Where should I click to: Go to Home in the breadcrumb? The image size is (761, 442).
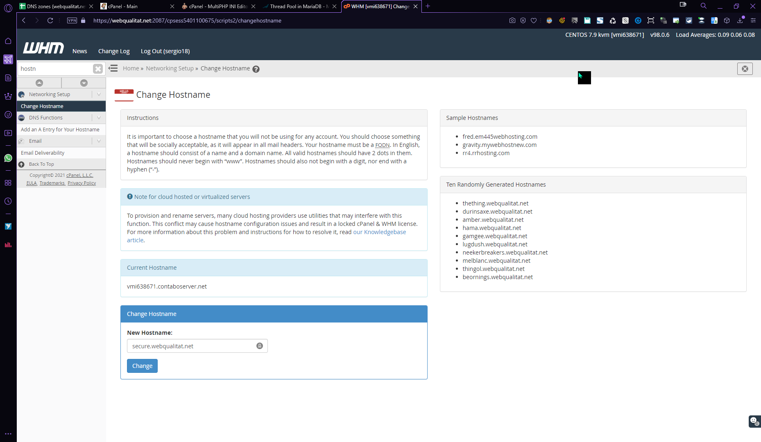click(x=131, y=68)
